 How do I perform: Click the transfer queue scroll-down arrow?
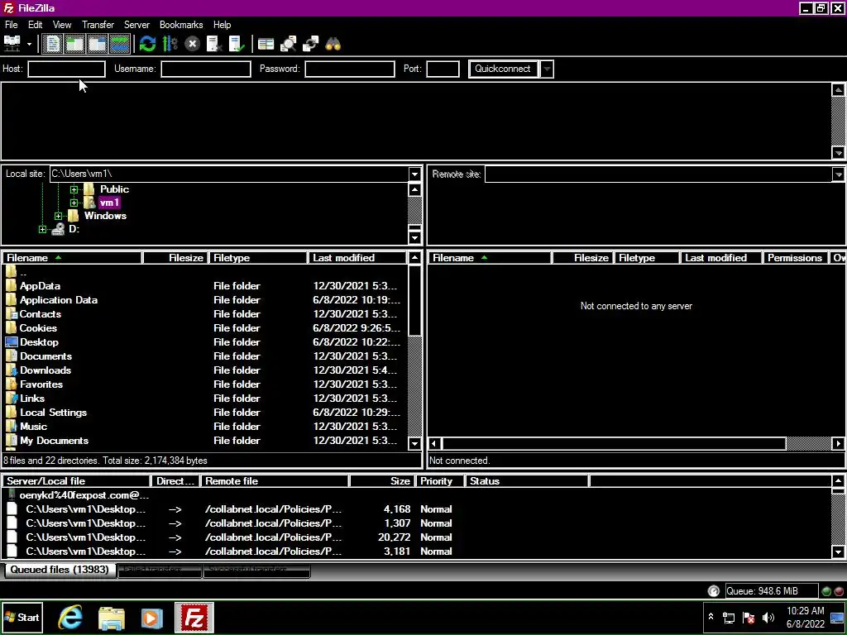[x=839, y=551]
